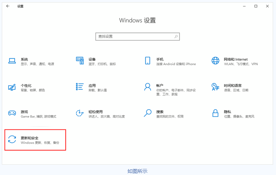Open the Apps list icon
Image resolution: width=276 pixels, height=175 pixels.
tap(80, 87)
